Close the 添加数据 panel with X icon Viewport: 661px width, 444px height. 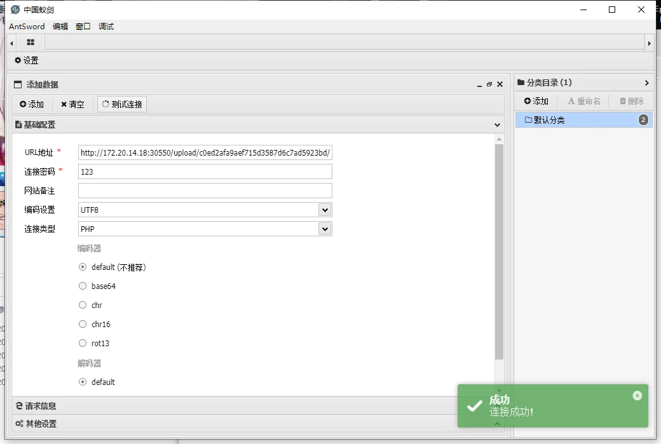500,84
